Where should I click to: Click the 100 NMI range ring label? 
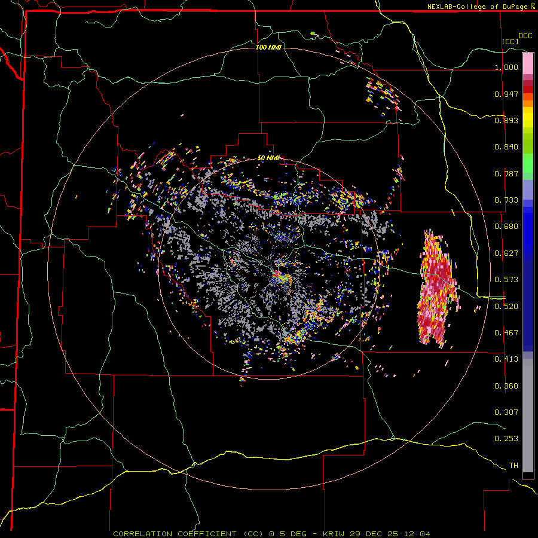(268, 47)
